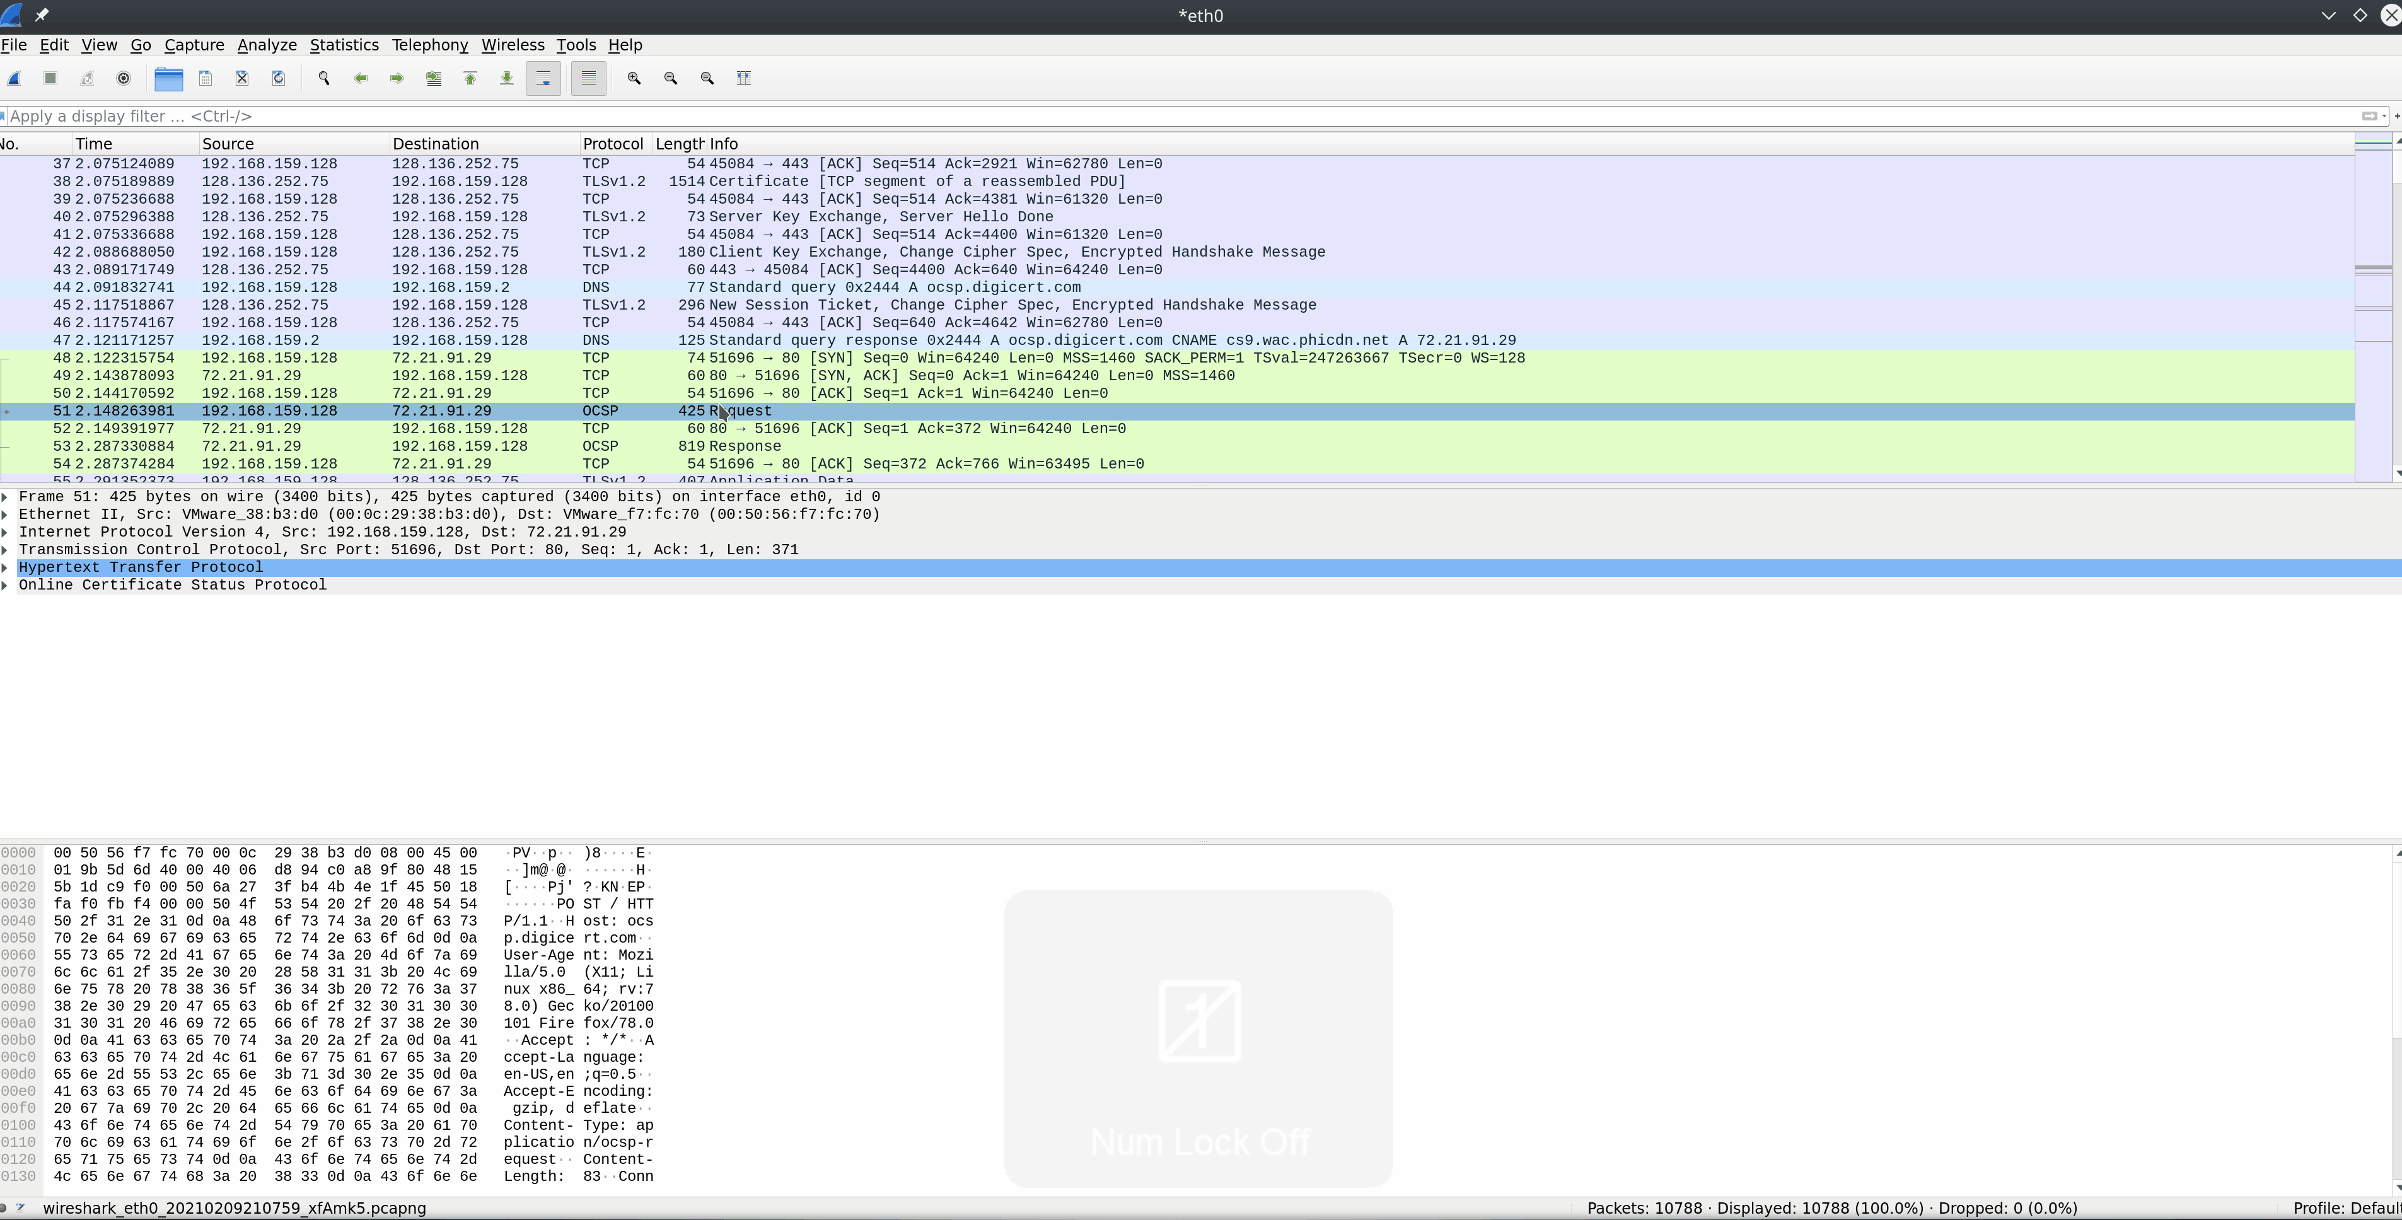Stop capturing packets with the square stop icon

tap(50, 78)
